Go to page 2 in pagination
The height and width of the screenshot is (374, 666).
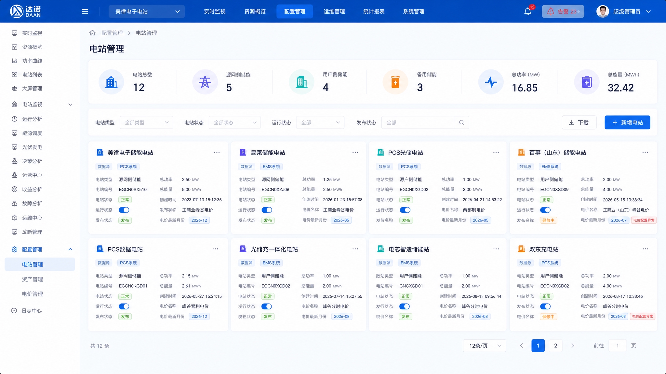coord(555,346)
